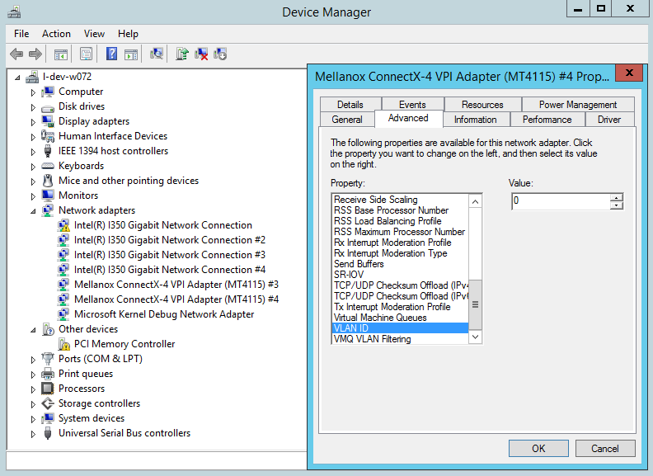Viewport: 653px width, 476px height.
Task: Collapse the Network adapters node
Action: point(33,211)
